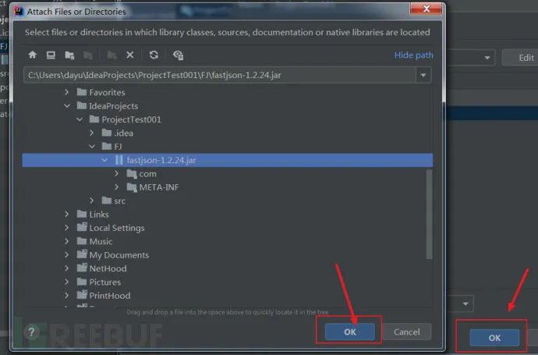538x355 pixels.
Task: Collapse the fastjson-1.2.24.jar node
Action: pos(104,160)
